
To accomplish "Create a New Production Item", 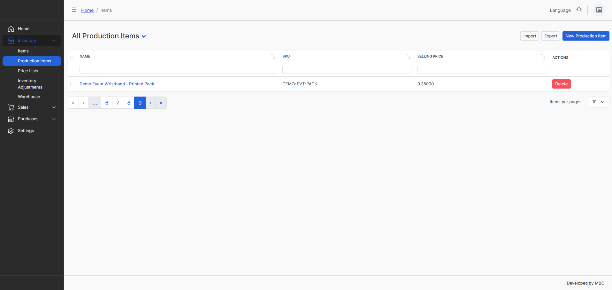I will tap(586, 36).
